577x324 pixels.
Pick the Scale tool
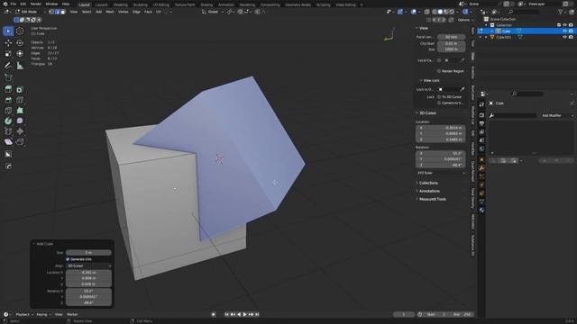8,54
